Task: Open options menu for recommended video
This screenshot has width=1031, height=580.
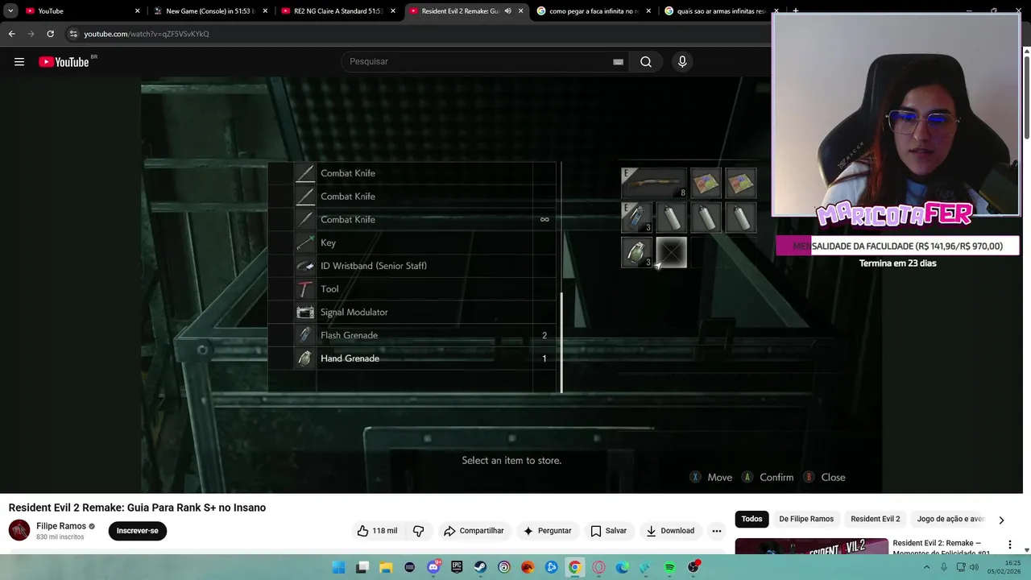Action: [x=1010, y=545]
